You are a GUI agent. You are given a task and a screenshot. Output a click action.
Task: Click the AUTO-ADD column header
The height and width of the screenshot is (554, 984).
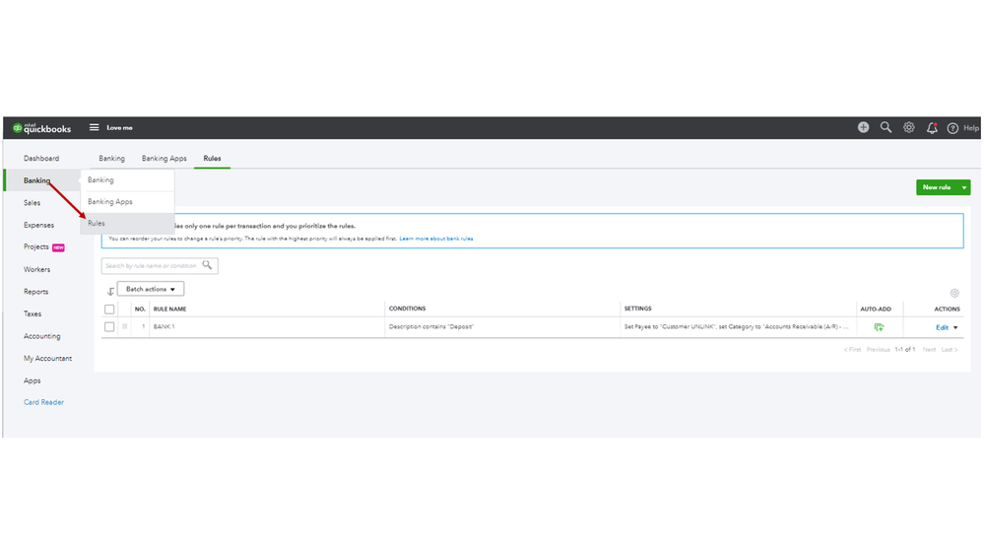tap(876, 309)
